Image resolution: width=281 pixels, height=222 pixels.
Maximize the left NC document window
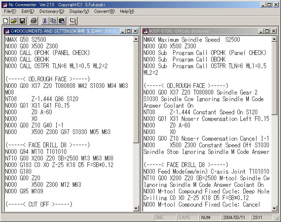click(x=129, y=31)
